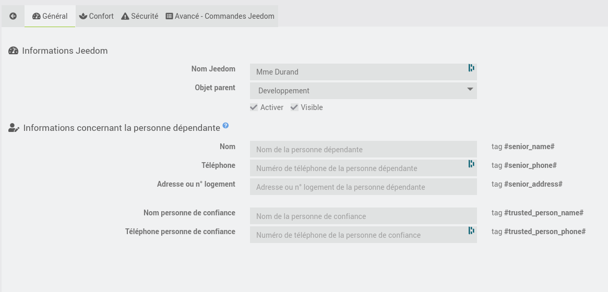Click the Nom de la personne dépendante field
Image resolution: width=608 pixels, height=292 pixels.
(x=363, y=149)
